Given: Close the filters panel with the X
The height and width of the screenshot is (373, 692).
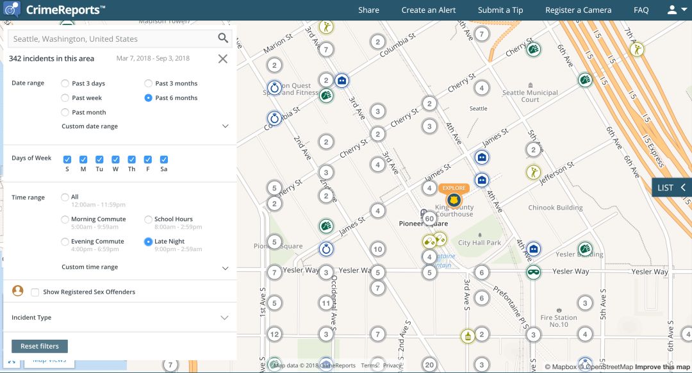Looking at the screenshot, I should 223,59.
